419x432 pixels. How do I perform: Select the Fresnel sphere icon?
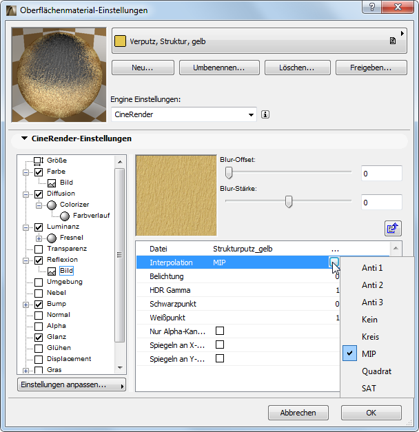[x=52, y=238]
